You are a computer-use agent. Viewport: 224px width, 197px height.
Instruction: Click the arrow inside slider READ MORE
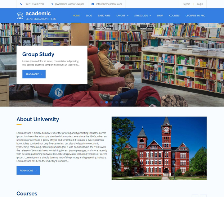(x=42, y=74)
